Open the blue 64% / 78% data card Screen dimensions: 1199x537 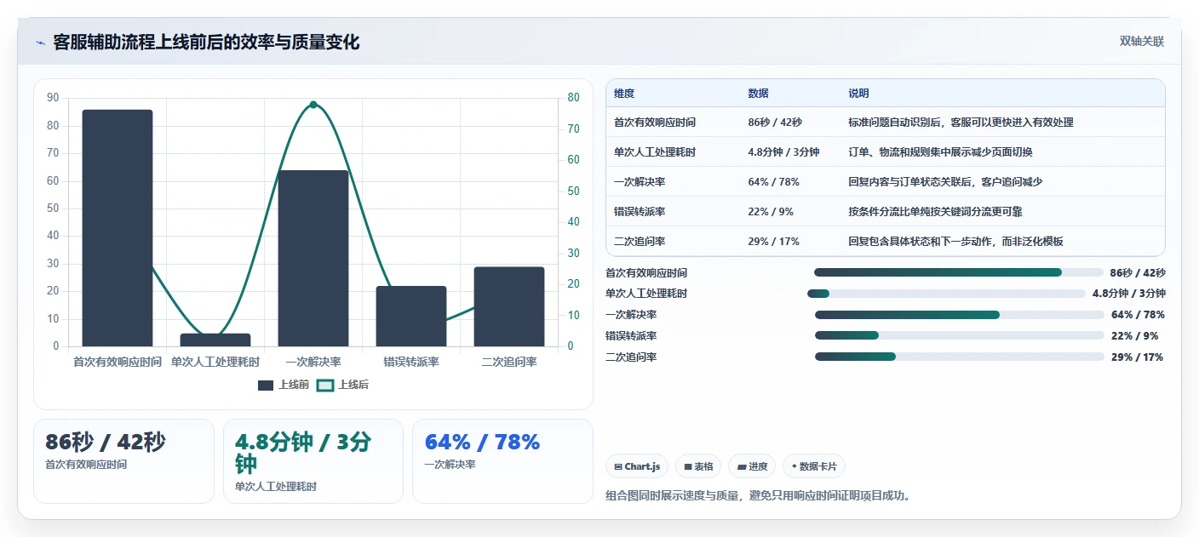[502, 461]
